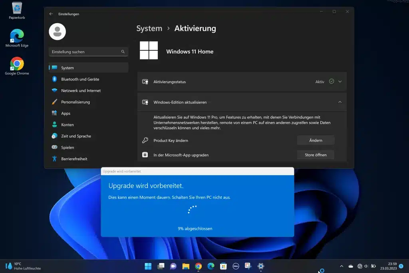Click the Windows 11 Home logo
The width and height of the screenshot is (409, 273).
coord(149,50)
